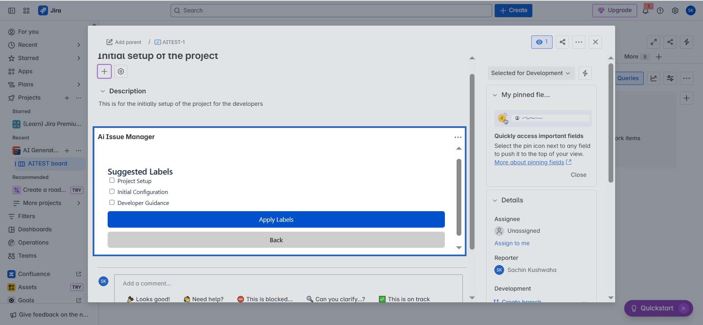Collapse the left sidebar panel icon
This screenshot has height=325, width=703.
point(12,11)
